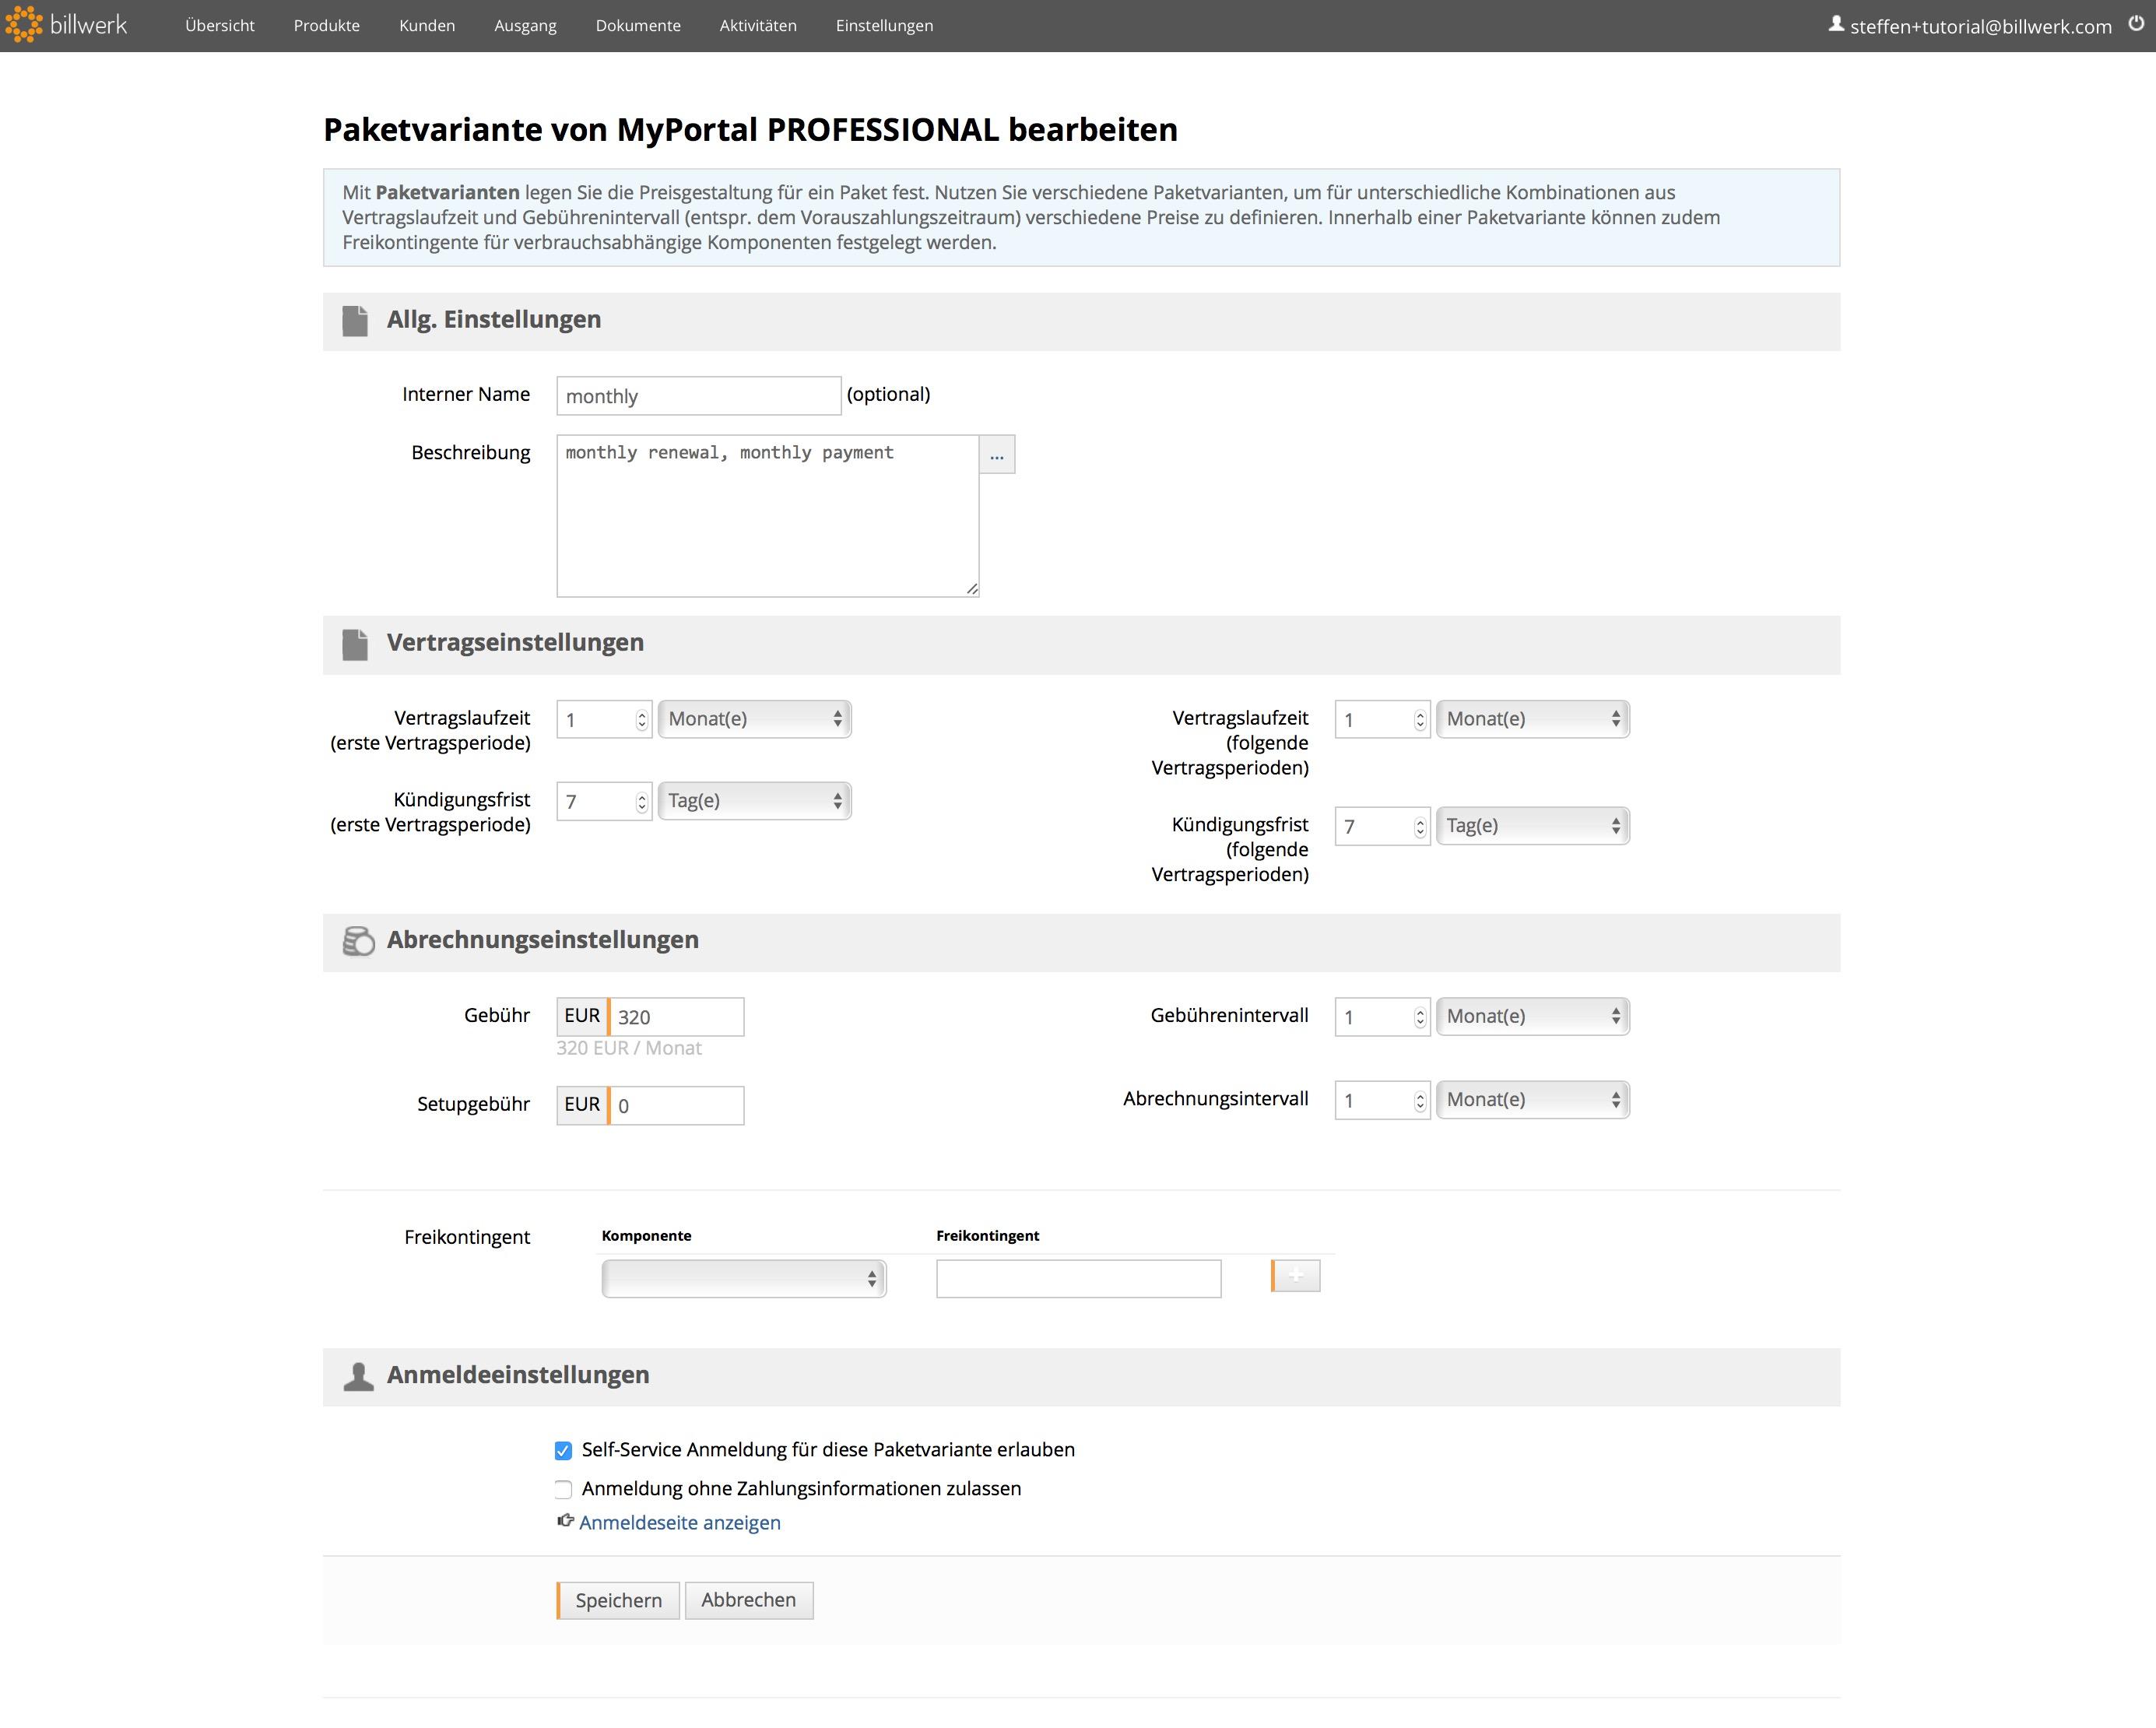Click Speichern to save the package variant

tap(617, 1601)
